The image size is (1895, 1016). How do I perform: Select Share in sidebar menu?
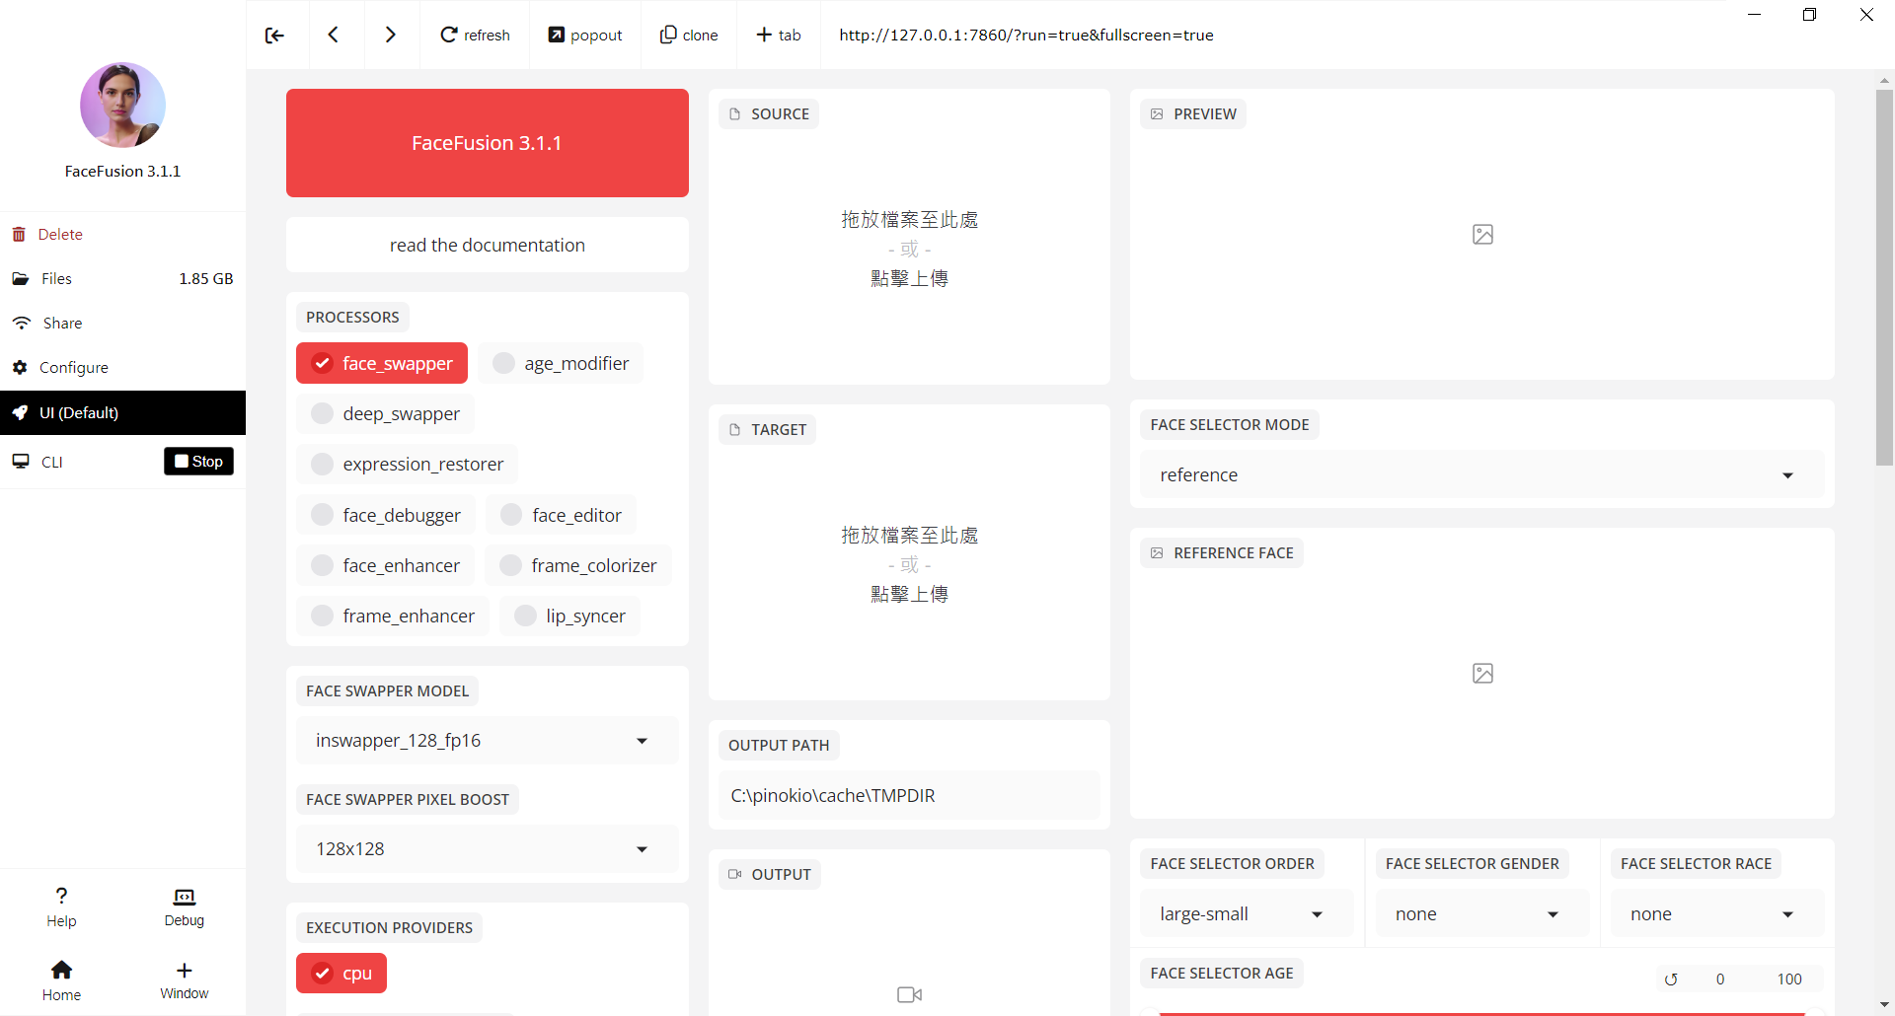coord(122,323)
